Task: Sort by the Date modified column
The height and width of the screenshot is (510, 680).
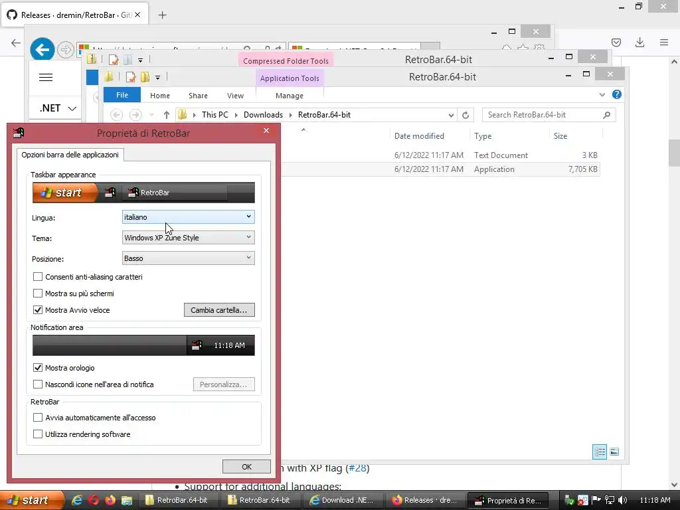Action: pyautogui.click(x=419, y=135)
